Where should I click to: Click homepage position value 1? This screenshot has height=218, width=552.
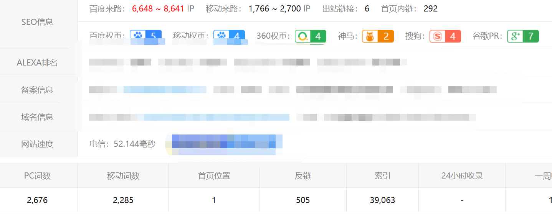pyautogui.click(x=214, y=200)
